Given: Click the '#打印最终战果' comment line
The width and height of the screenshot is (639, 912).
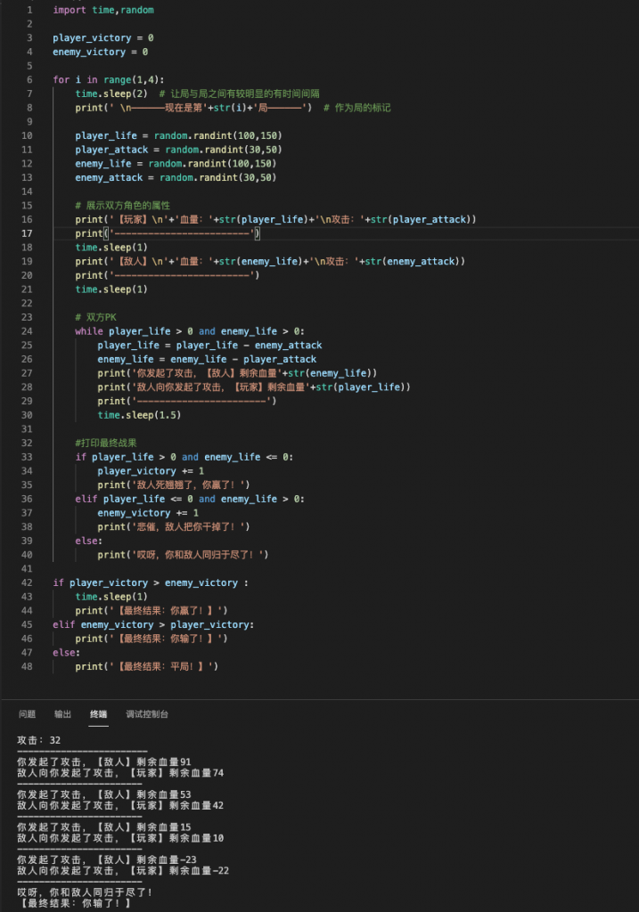Looking at the screenshot, I should [106, 443].
